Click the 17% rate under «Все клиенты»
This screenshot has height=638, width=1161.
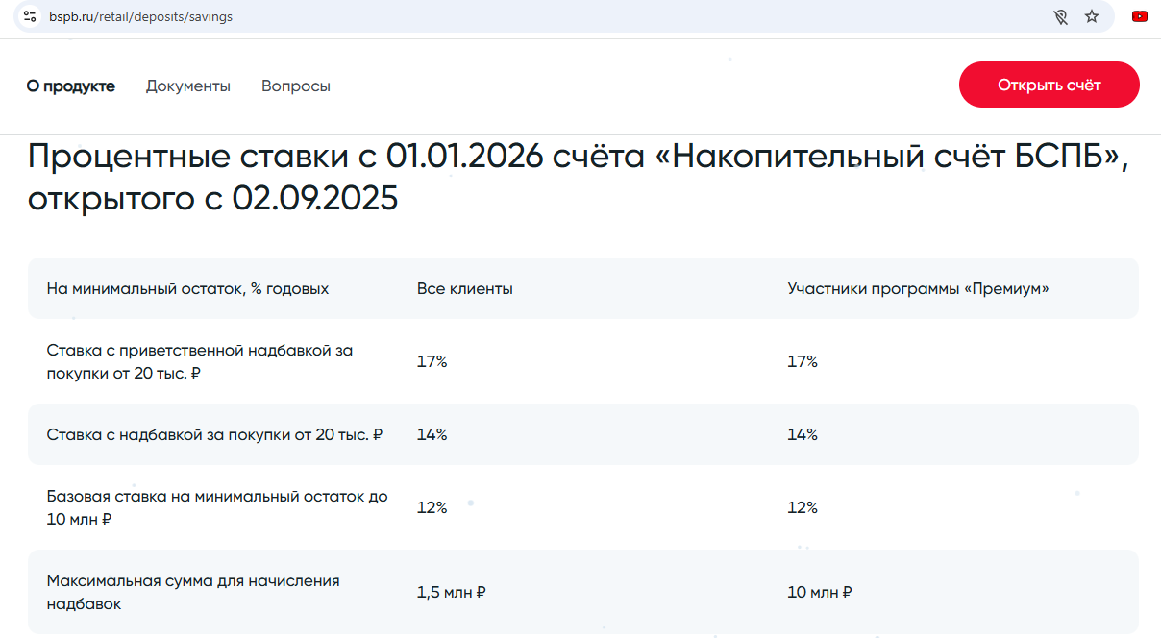[432, 361]
